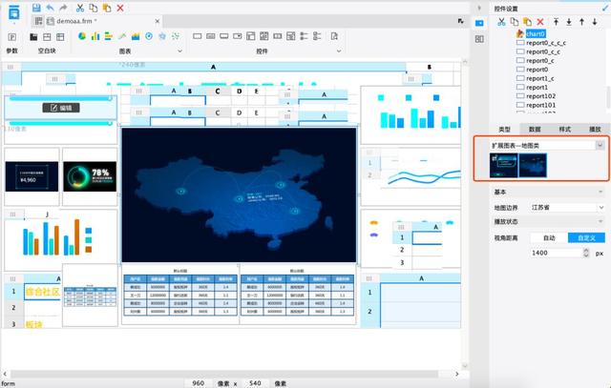Viewport: 611px width, 388px height.
Task: Click move-to-top arrow icon in widget panel
Action: tap(554, 21)
